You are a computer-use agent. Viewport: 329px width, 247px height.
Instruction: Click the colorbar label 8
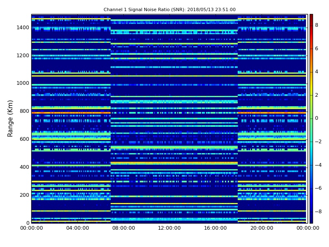pyautogui.click(x=317, y=25)
